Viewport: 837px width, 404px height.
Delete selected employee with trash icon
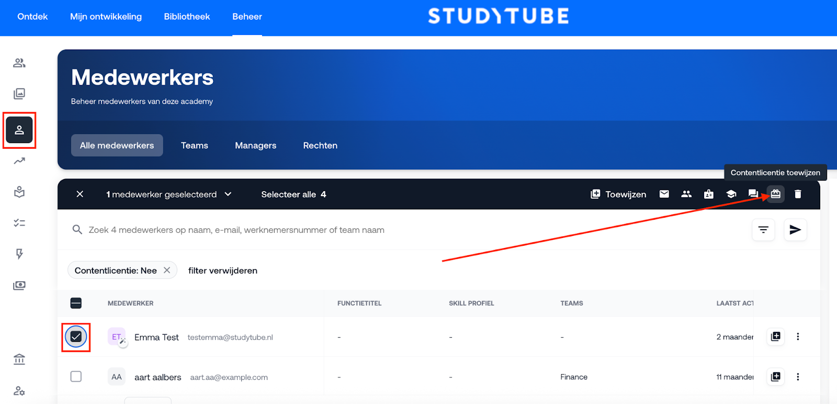[x=798, y=194]
